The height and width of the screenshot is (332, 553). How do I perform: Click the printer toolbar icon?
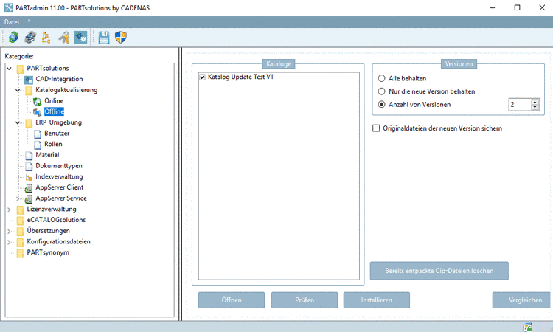[30, 37]
